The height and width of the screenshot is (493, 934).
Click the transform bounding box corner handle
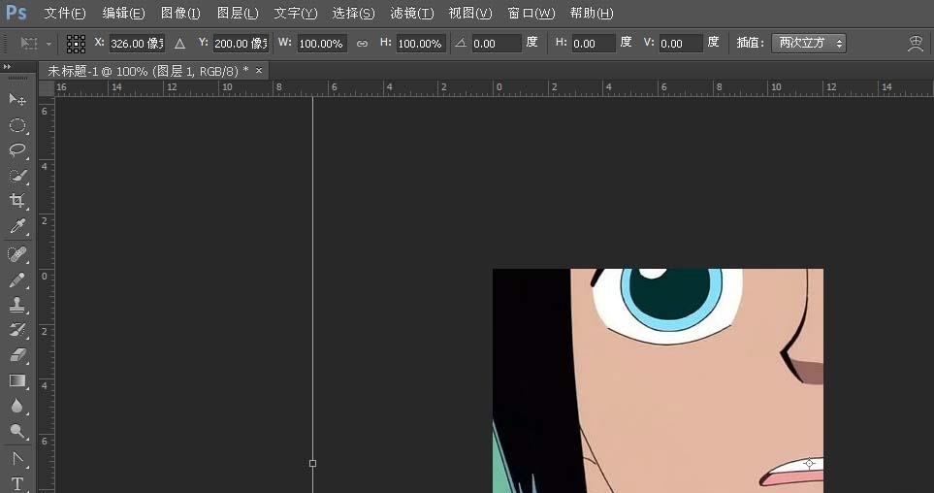312,463
